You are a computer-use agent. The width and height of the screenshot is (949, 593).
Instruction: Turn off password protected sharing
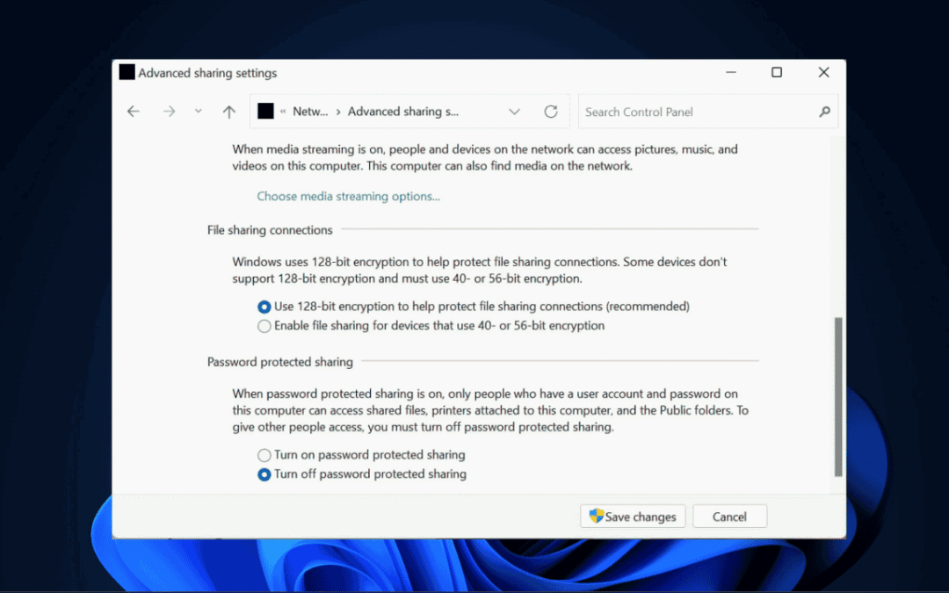coord(264,474)
